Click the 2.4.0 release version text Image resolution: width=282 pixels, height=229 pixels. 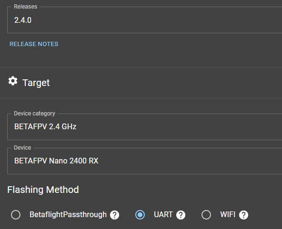pyautogui.click(x=23, y=20)
